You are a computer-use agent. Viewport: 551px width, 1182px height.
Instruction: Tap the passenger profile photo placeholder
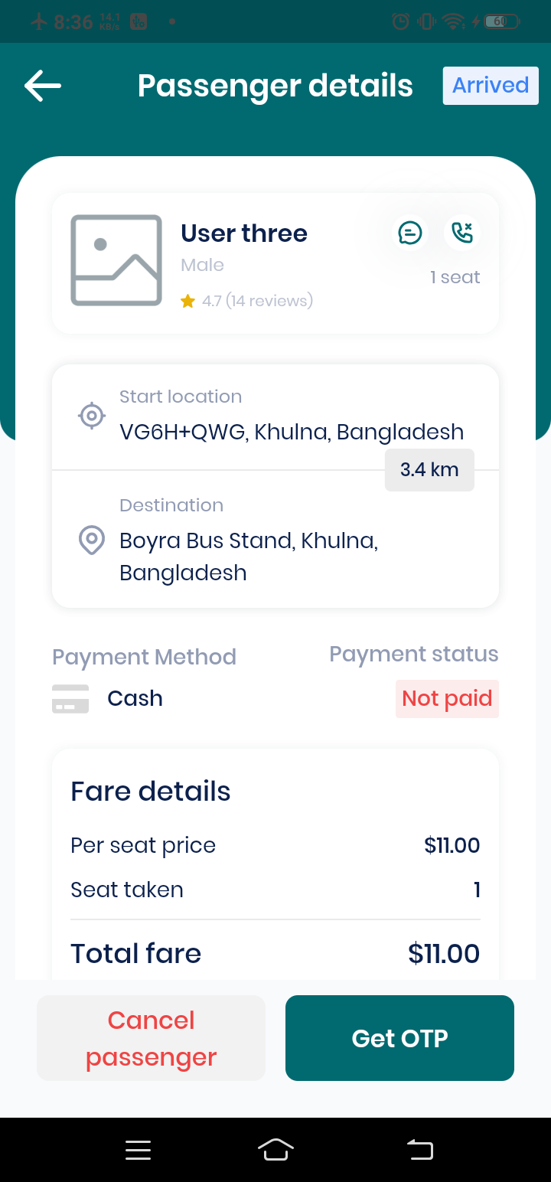point(116,260)
